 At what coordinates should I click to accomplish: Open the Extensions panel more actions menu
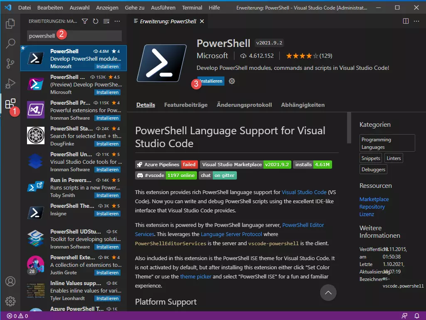point(117,21)
